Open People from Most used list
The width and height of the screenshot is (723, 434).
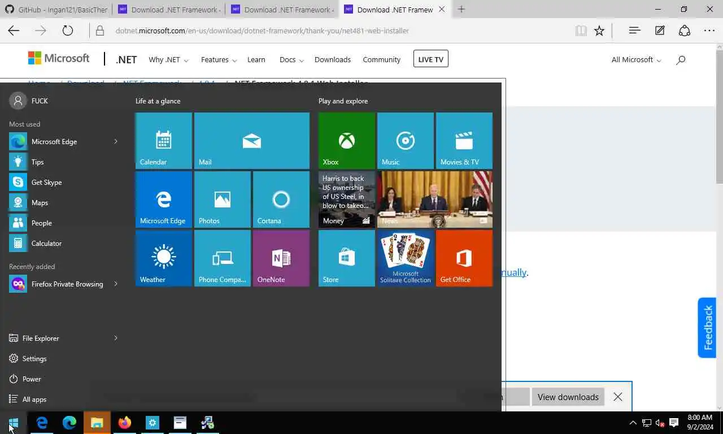pos(64,223)
